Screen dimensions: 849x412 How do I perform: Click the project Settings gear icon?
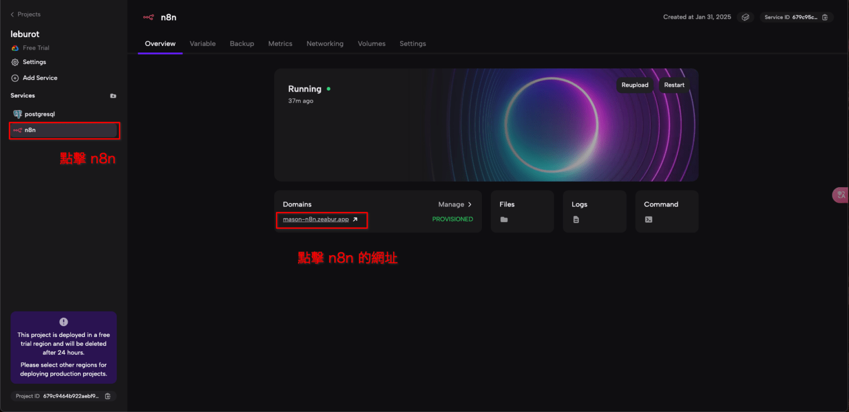click(15, 62)
